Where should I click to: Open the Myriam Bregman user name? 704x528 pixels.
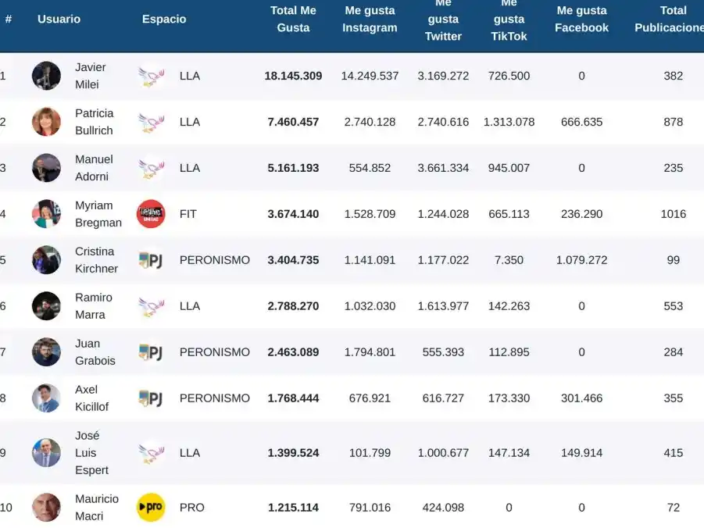tap(98, 214)
